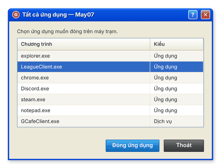The width and height of the screenshot is (221, 168).
Task: Click Ứng dụng type cell for explorer.exe
Action: [x=177, y=56]
